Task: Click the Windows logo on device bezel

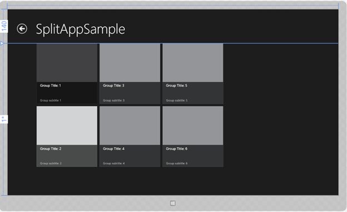Action: click(173, 203)
